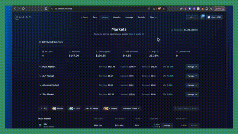The image size is (238, 134).
Task: Click the Brave shields lion icon
Action: (x=159, y=9)
